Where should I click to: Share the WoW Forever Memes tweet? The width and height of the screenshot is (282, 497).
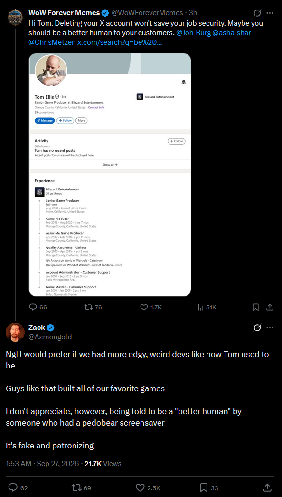click(270, 307)
